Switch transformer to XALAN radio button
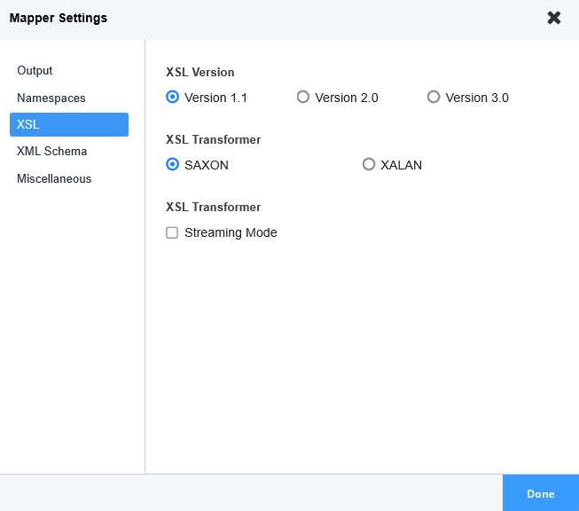 [369, 164]
